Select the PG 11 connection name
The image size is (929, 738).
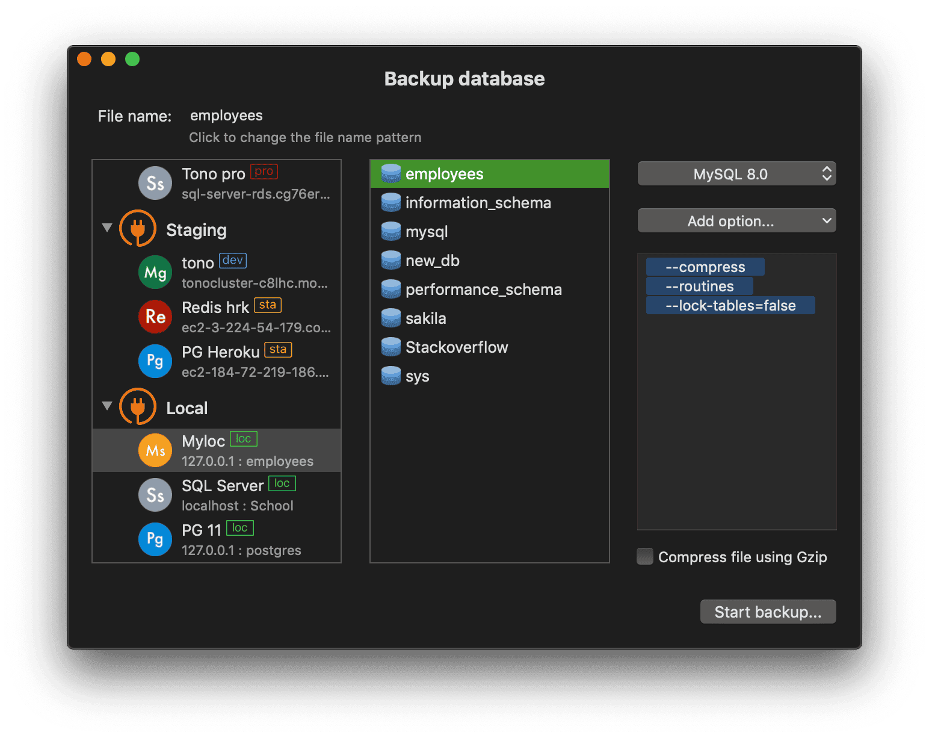click(x=202, y=530)
